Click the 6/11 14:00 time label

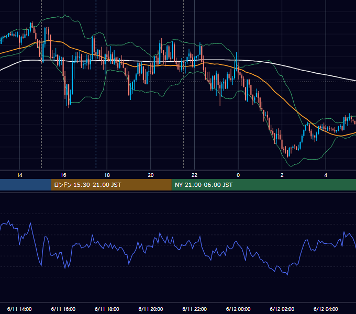[19, 309]
